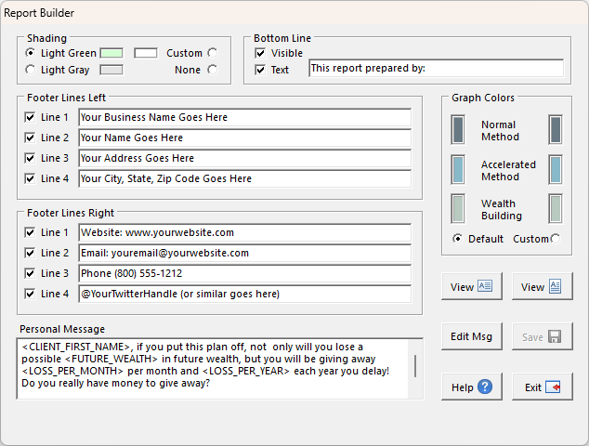The image size is (589, 446).
Task: Click the Light Gray shading color swatch
Action: [x=111, y=70]
